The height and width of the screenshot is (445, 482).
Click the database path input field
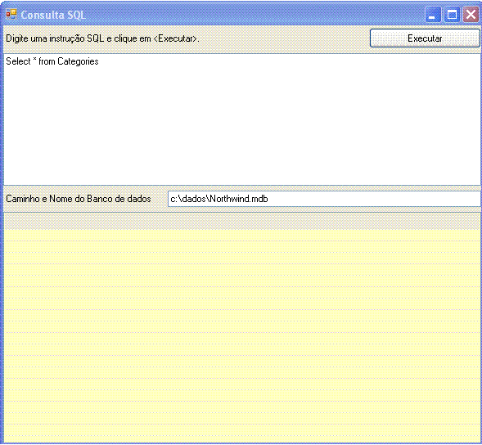324,199
